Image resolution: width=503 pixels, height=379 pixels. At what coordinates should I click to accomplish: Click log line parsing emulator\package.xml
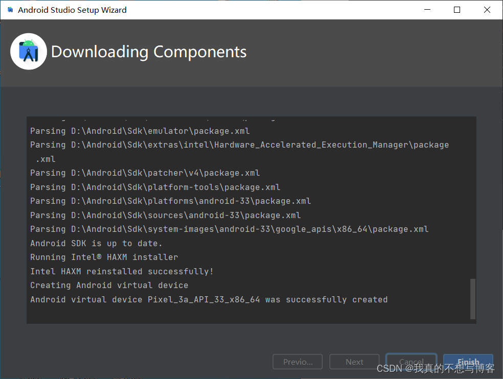pyautogui.click(x=140, y=131)
